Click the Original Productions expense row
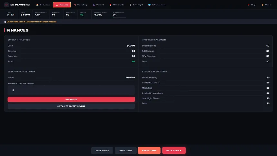 205,93
